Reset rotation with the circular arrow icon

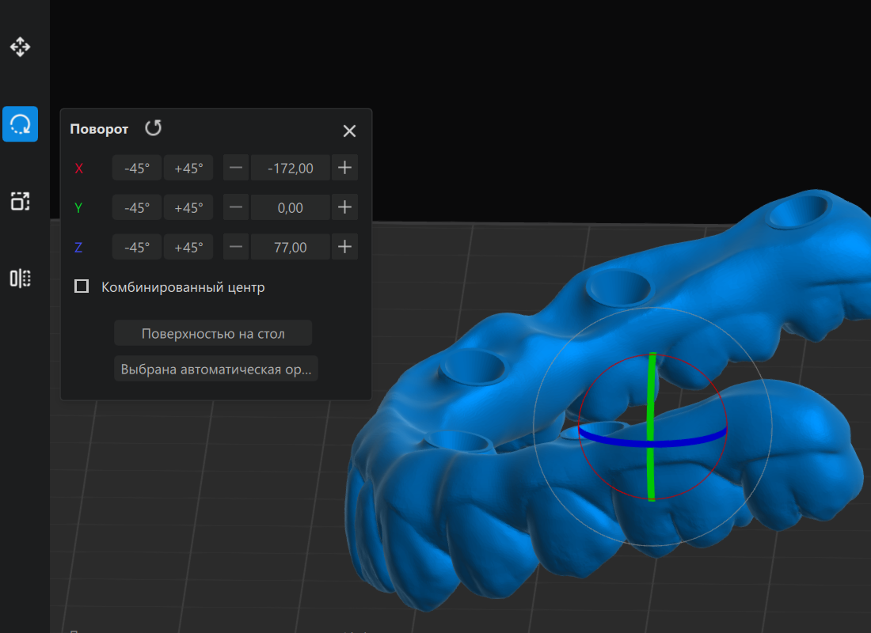point(154,128)
